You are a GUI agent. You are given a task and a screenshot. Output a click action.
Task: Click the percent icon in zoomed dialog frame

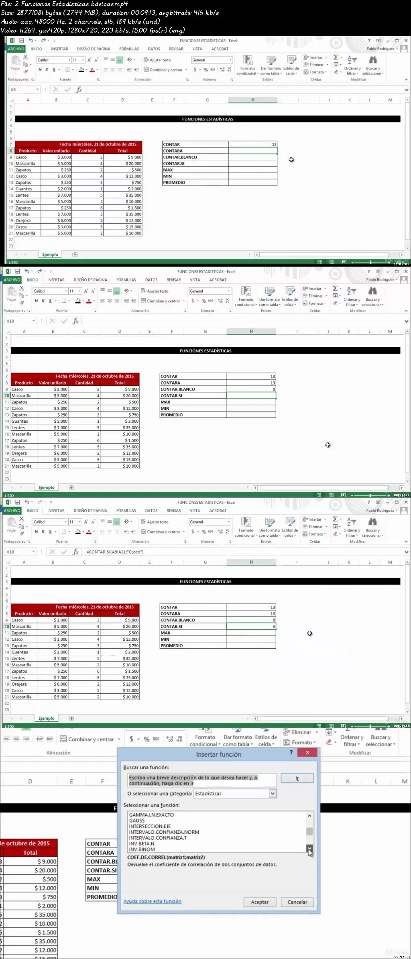[146, 739]
